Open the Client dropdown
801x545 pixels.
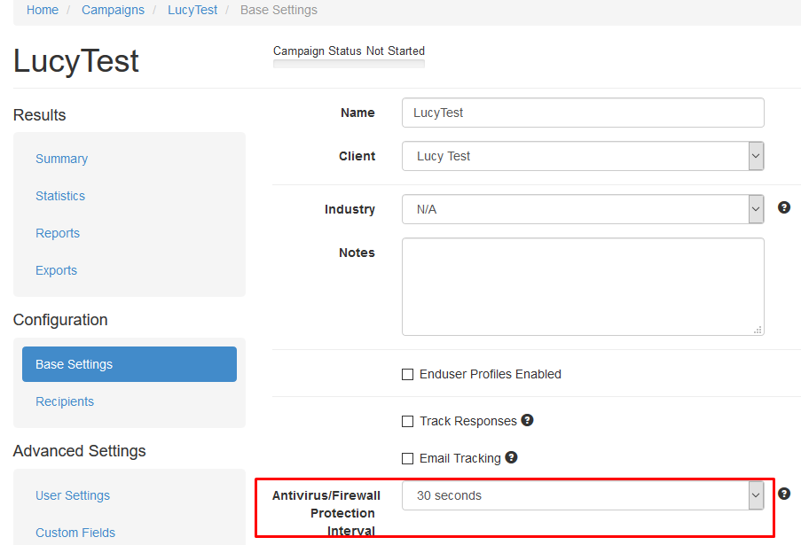pyautogui.click(x=583, y=156)
